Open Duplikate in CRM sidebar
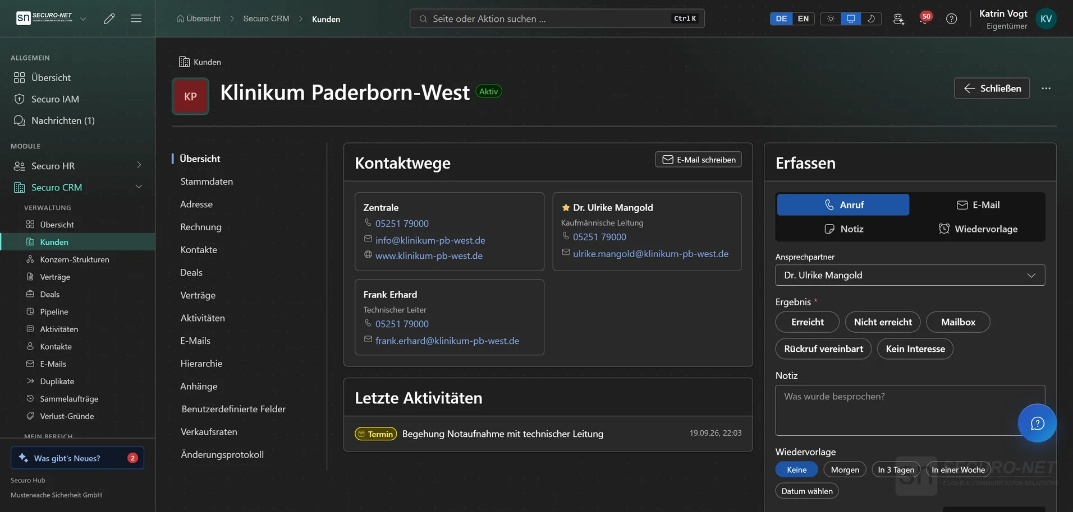 (57, 381)
